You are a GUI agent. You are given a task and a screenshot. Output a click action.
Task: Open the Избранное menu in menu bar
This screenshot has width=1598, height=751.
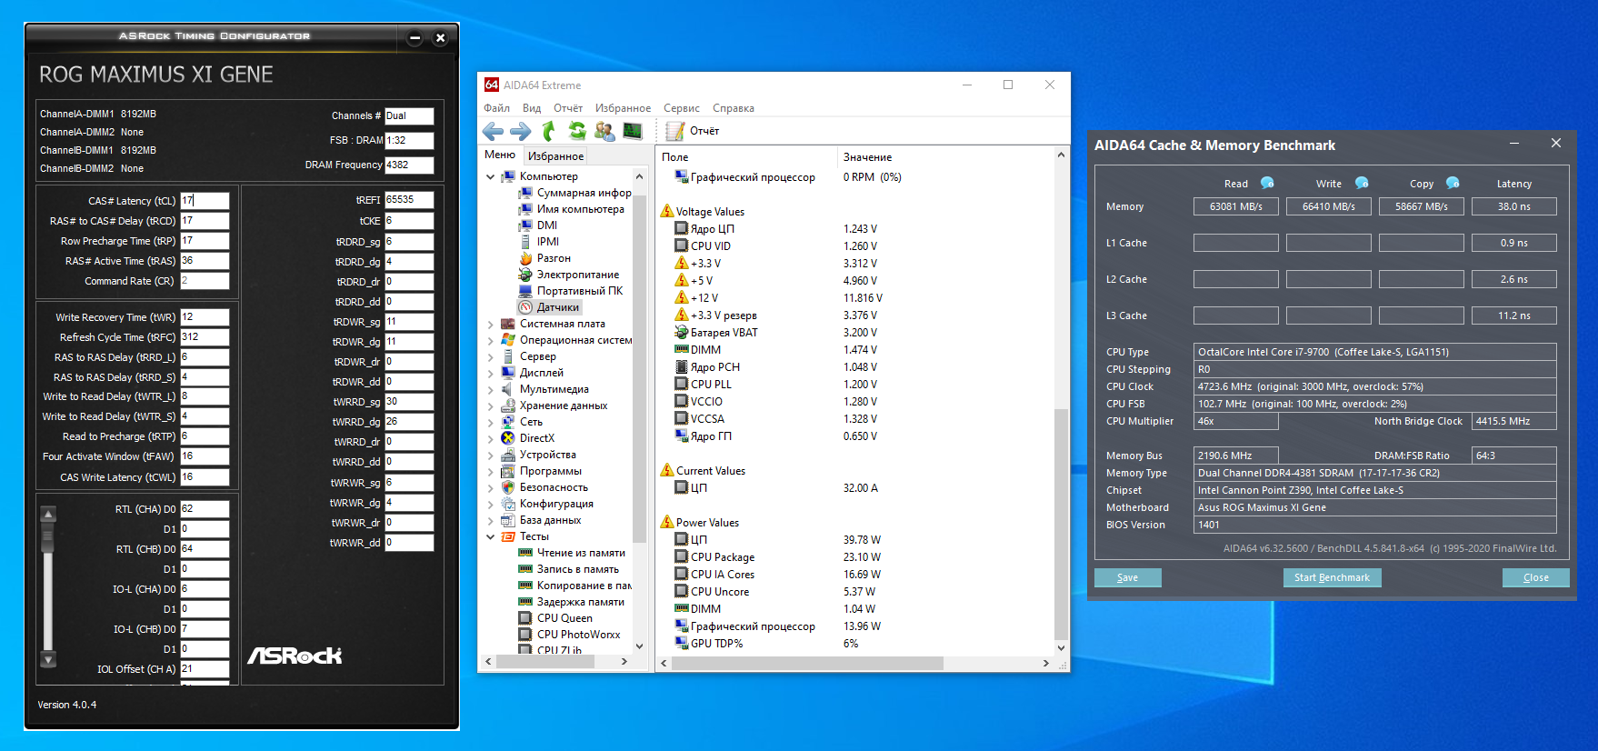pos(623,108)
